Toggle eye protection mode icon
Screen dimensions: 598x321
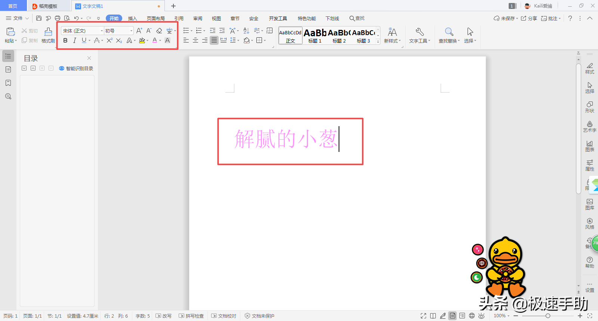[x=481, y=316]
